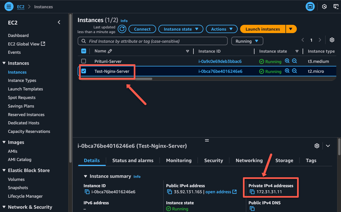Click the Connect button
The width and height of the screenshot is (341, 212).
click(142, 29)
